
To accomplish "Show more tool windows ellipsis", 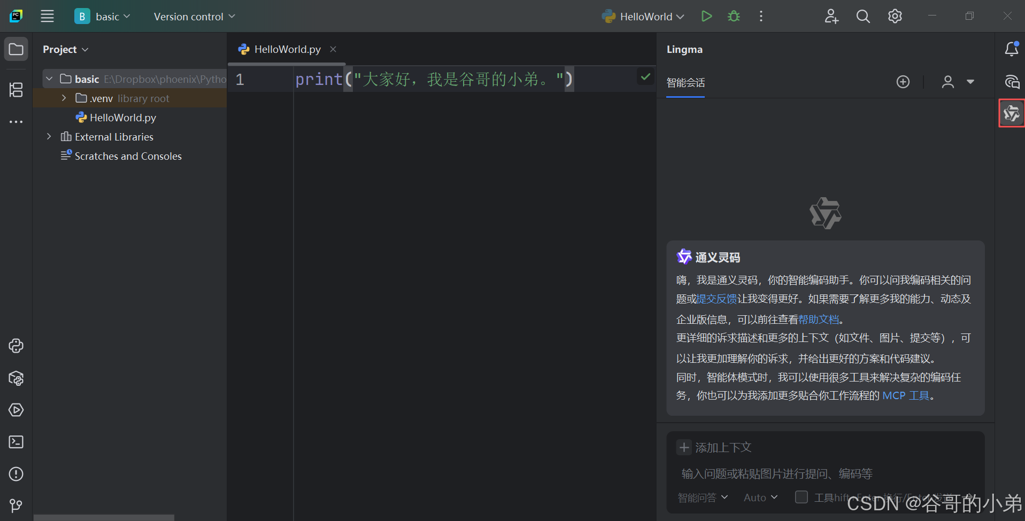I will point(16,122).
